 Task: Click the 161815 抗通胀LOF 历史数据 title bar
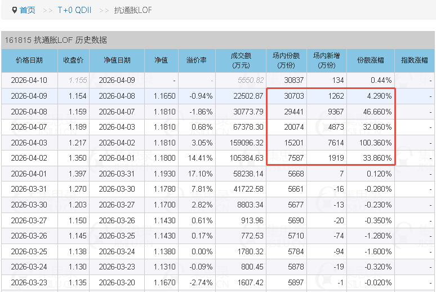56,40
